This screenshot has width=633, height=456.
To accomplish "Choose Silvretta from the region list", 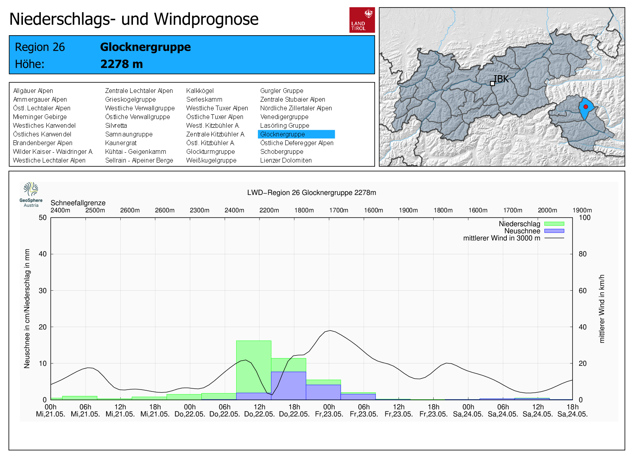I will [x=116, y=125].
